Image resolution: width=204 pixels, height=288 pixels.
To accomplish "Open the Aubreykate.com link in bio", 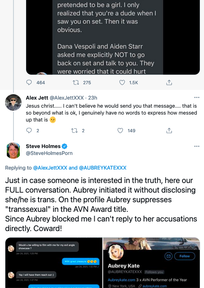I will (x=121, y=280).
